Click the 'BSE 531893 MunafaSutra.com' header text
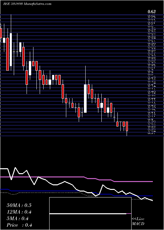This screenshot has width=164, height=230. point(27,4)
